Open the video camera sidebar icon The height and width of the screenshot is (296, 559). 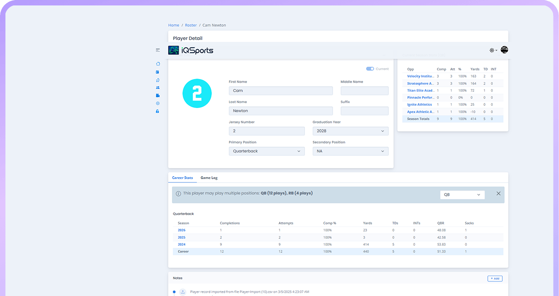pos(158,95)
